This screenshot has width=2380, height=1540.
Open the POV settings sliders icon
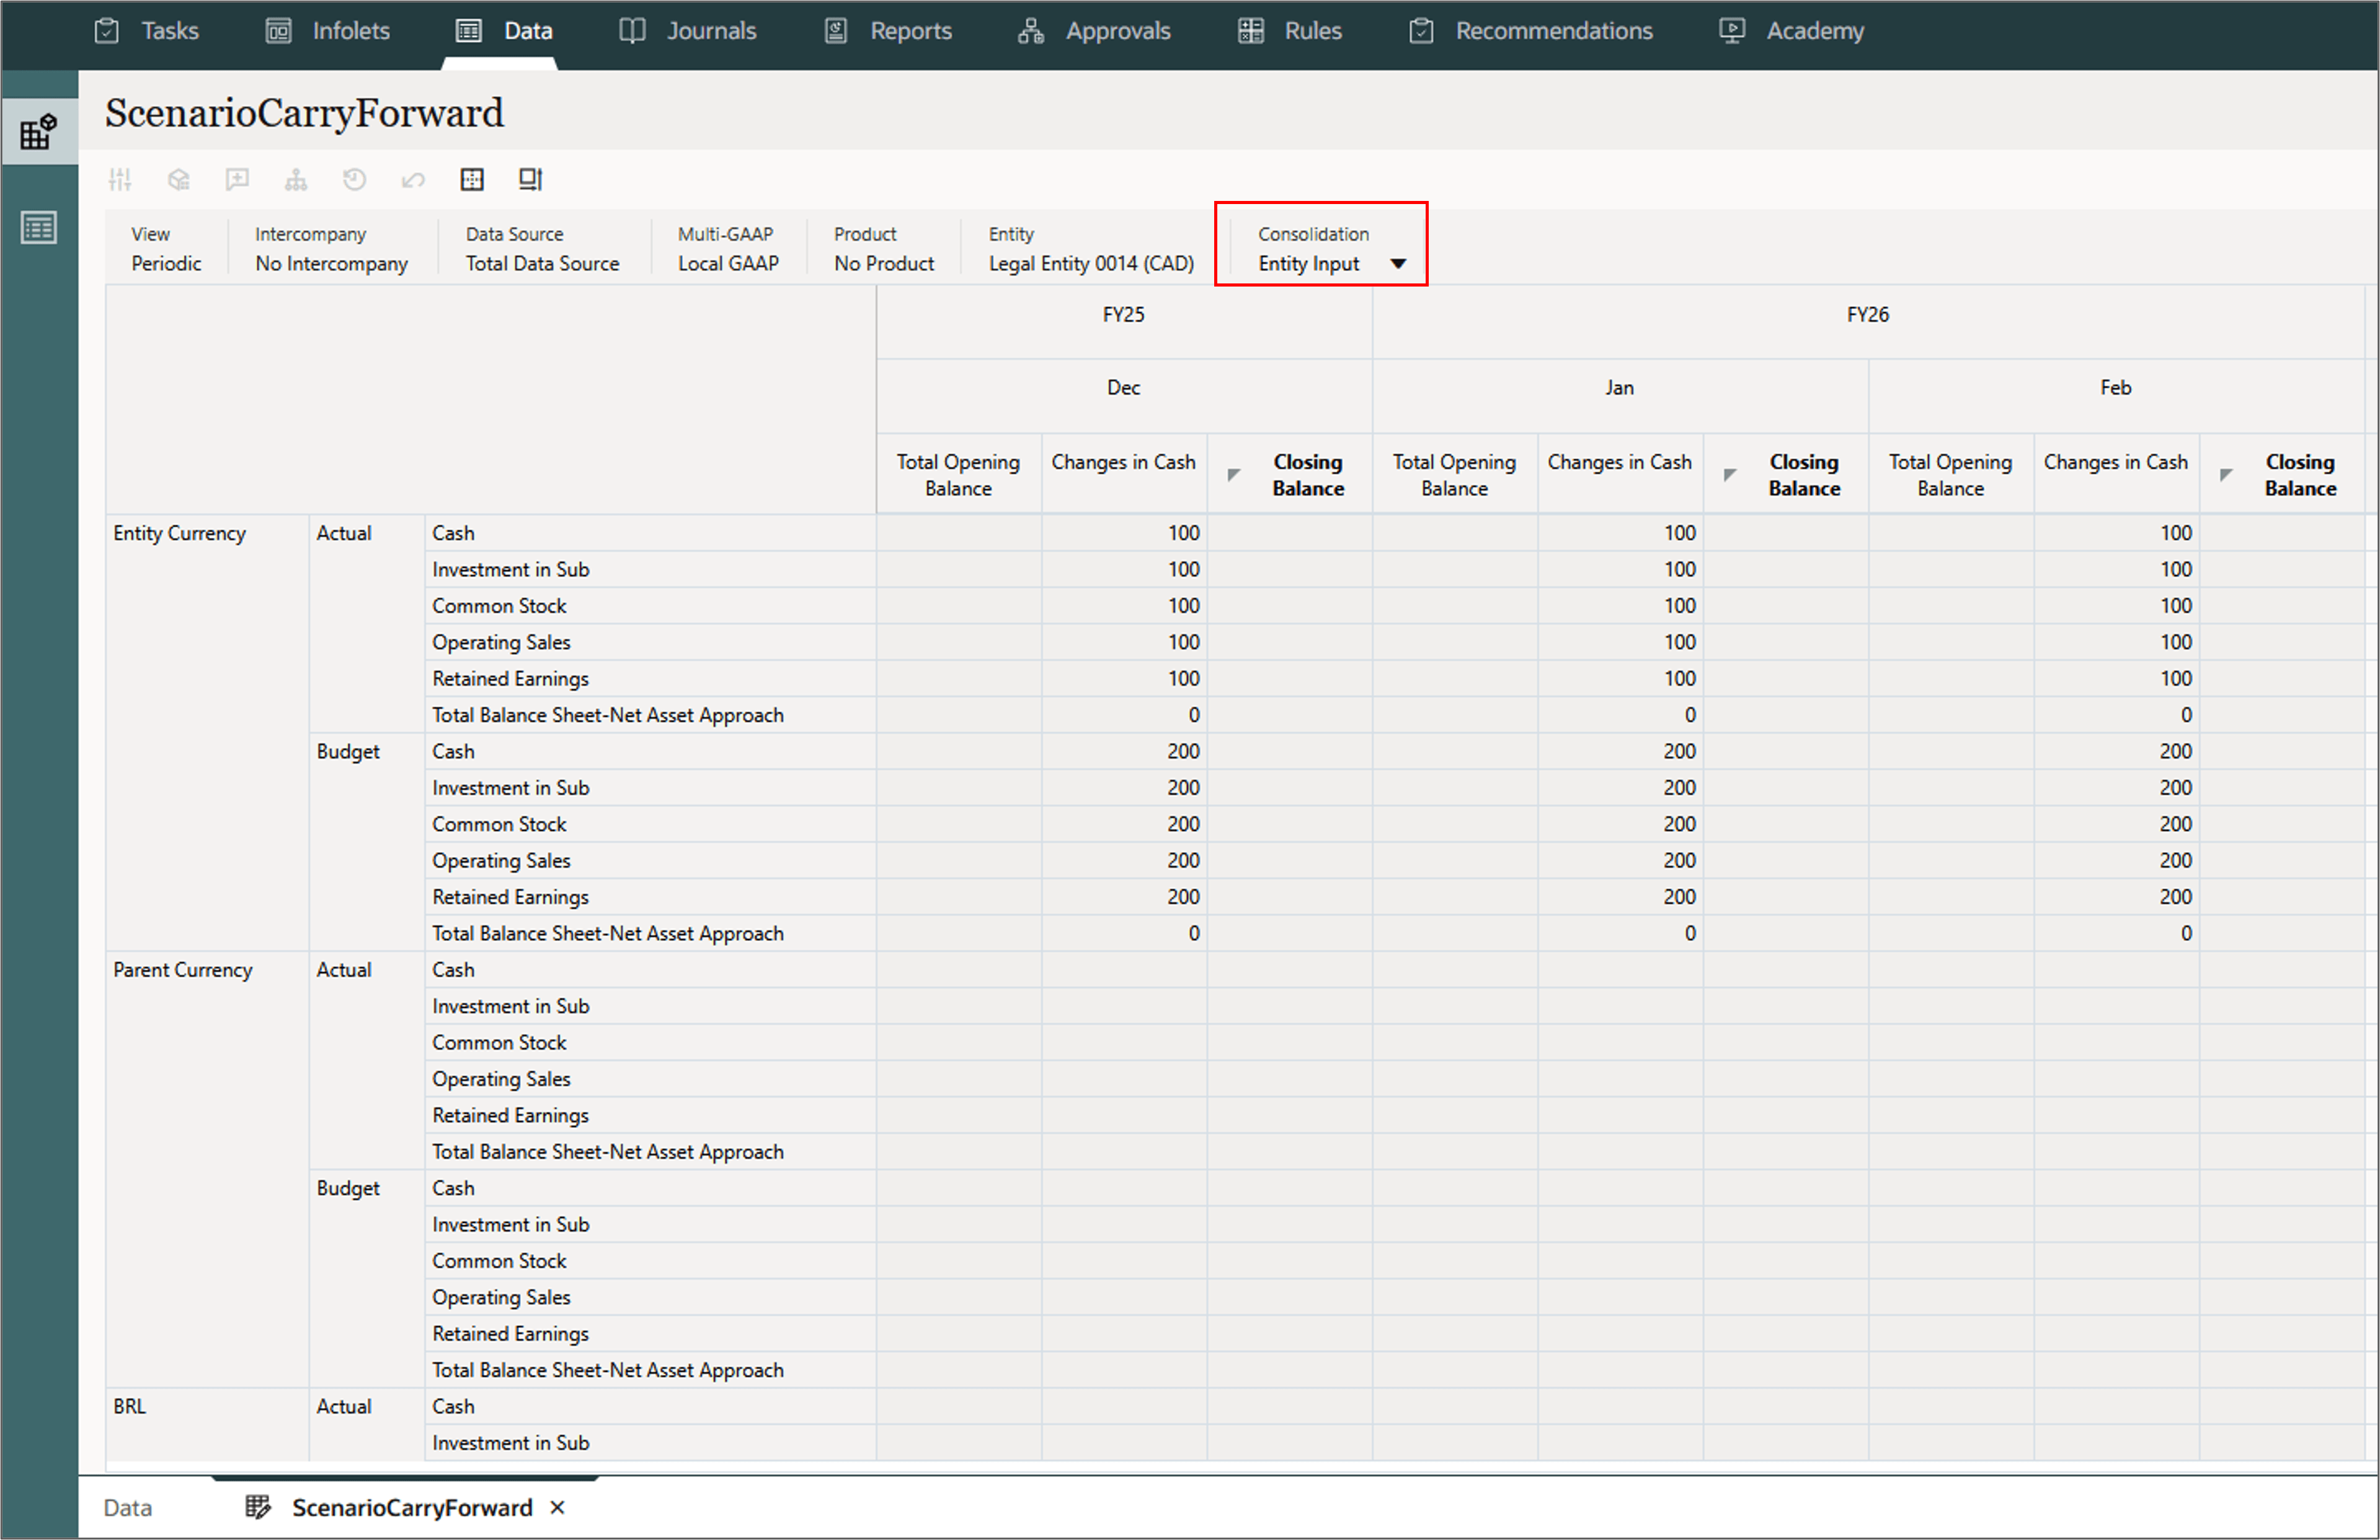coord(120,179)
